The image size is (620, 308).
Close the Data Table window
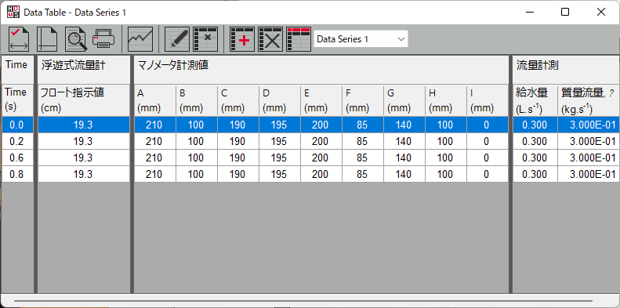(601, 13)
